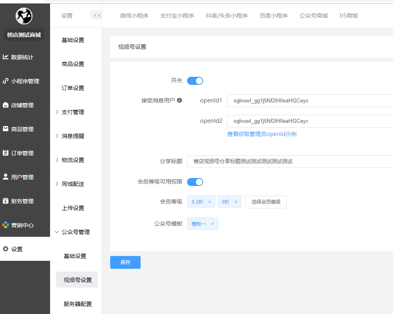Disable the 会员等级可用权限 toggle
This screenshot has width=393, height=314.
(195, 182)
